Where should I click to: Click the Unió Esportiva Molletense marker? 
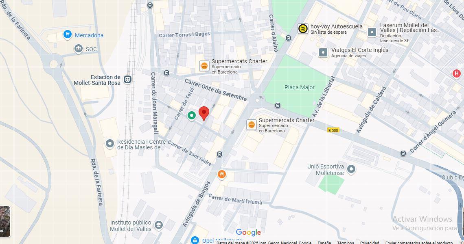(x=351, y=169)
